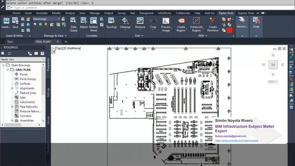This screenshot has height=166, width=295.
Task: Click the [Top] view control label
Action: [x=59, y=48]
